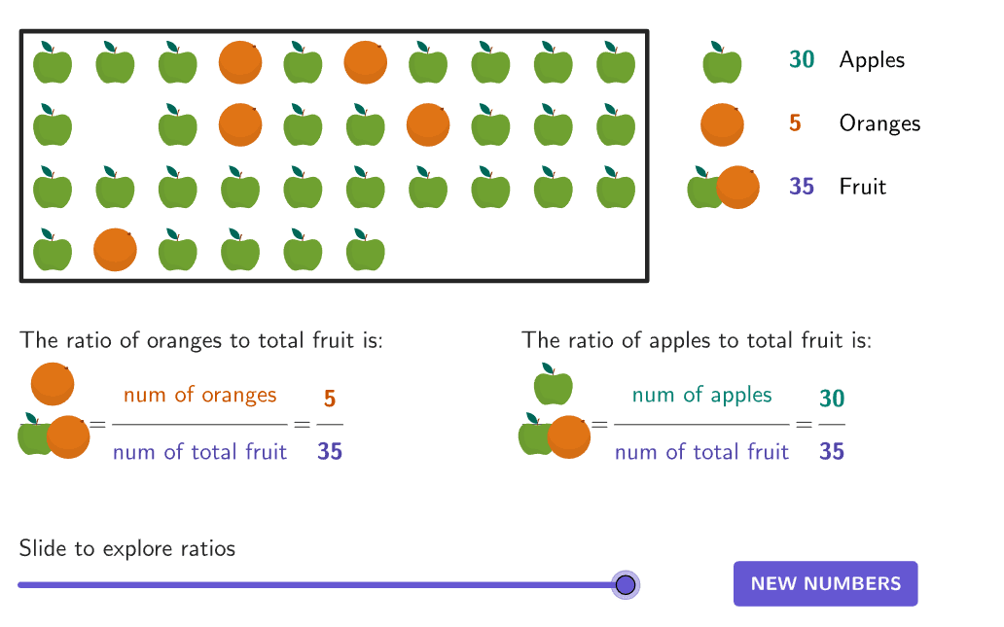The height and width of the screenshot is (627, 1004).
Task: Click the combined fruit icon beside the Fruit legend
Action: coord(724,188)
